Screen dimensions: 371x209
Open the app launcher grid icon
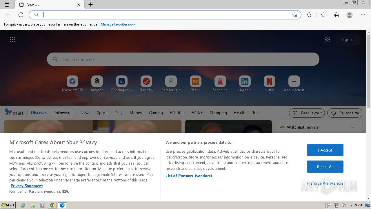(x=13, y=39)
